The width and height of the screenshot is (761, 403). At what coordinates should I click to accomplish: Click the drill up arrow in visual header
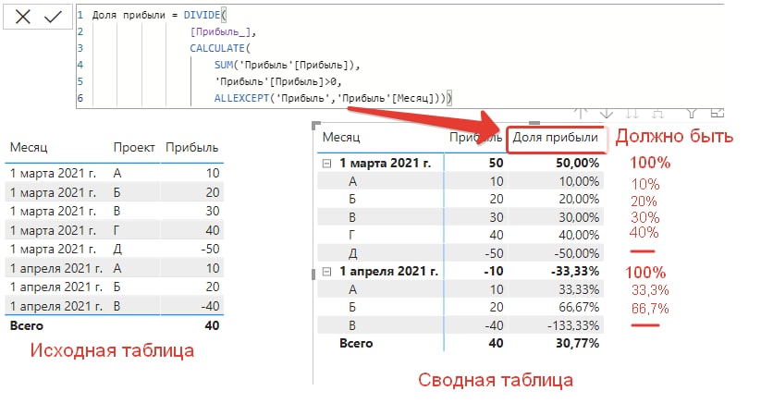tap(581, 113)
